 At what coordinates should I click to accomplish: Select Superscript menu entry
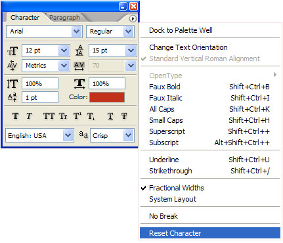(210, 131)
